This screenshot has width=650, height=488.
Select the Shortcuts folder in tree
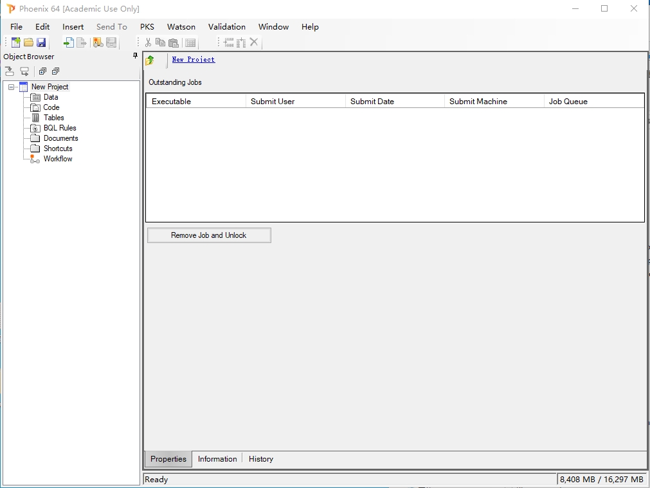[58, 149]
